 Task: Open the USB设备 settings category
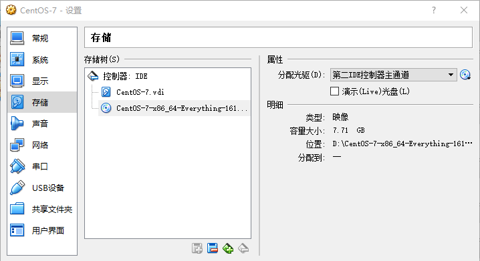click(42, 188)
